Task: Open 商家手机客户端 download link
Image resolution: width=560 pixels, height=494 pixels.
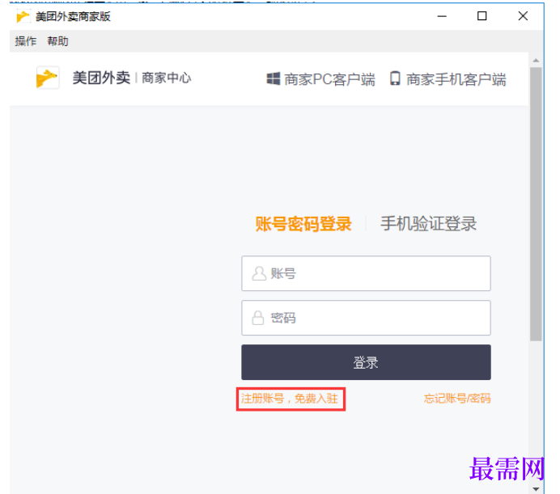Action: click(448, 79)
